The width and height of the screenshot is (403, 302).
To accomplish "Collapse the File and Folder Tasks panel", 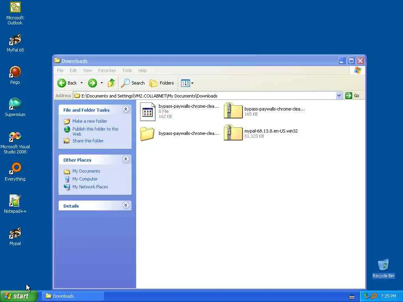I will tap(126, 109).
